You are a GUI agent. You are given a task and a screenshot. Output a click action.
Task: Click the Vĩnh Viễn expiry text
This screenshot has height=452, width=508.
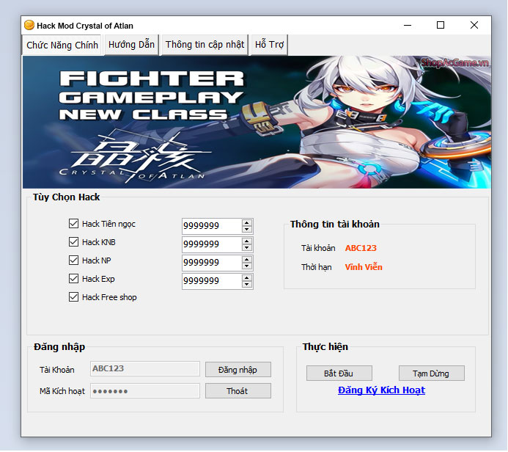coord(364,267)
